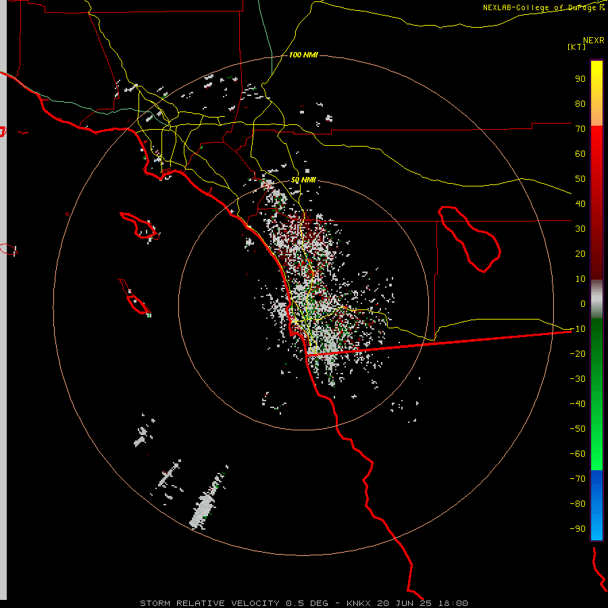Click the Salton Sea outline on the map
Image resolution: width=608 pixels, height=608 pixels.
pos(470,239)
